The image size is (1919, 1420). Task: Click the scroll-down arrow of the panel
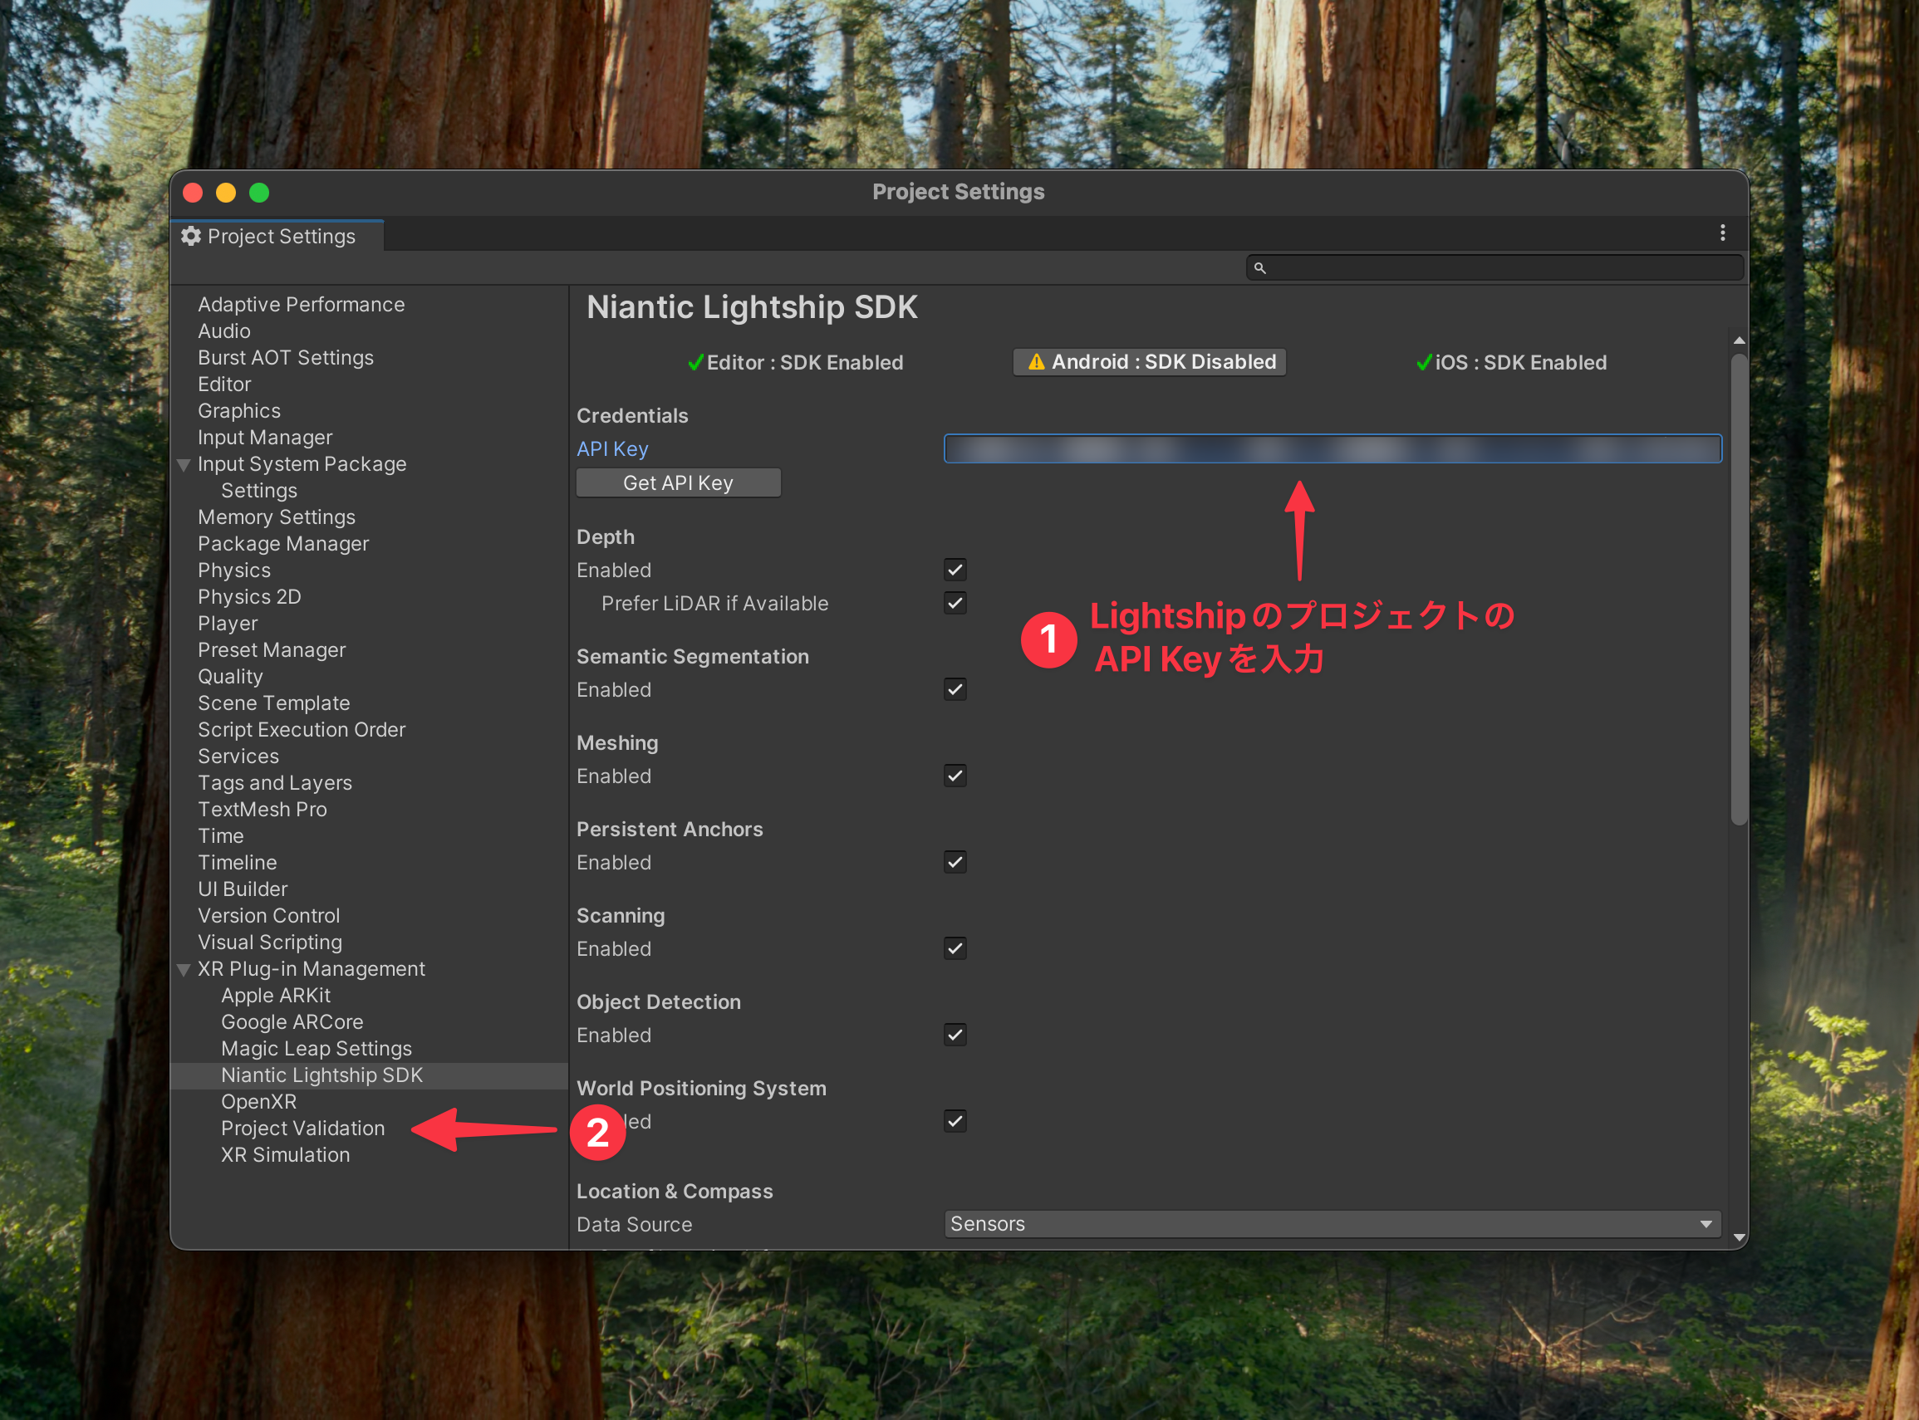1739,1238
